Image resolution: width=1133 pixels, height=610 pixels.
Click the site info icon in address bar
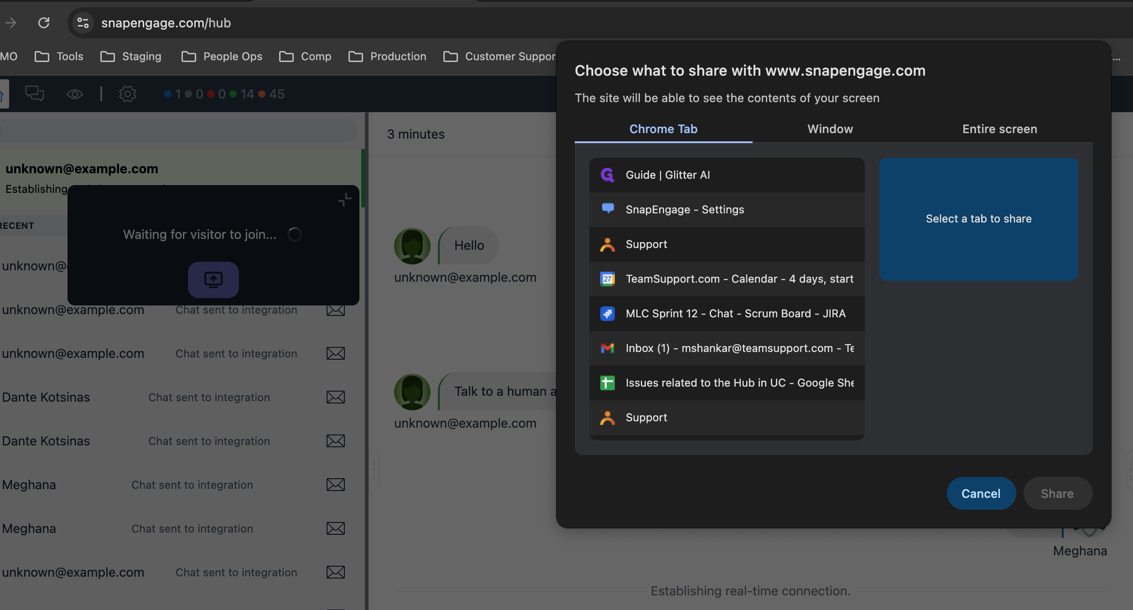pyautogui.click(x=83, y=23)
